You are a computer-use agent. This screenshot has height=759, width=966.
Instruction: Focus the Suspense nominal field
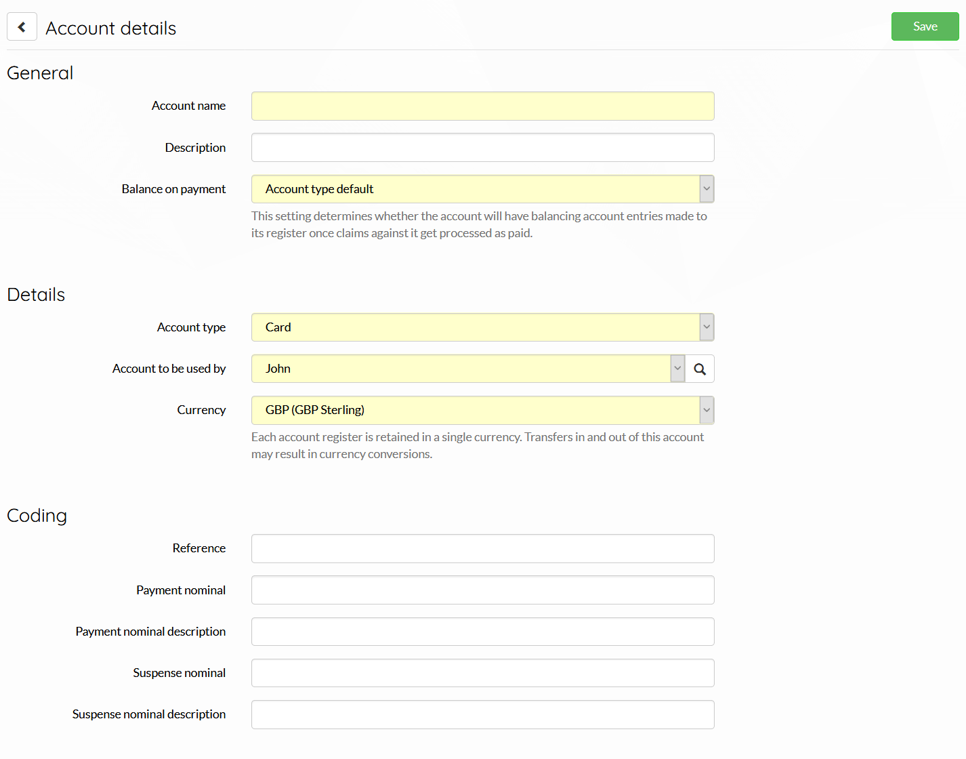(x=482, y=673)
